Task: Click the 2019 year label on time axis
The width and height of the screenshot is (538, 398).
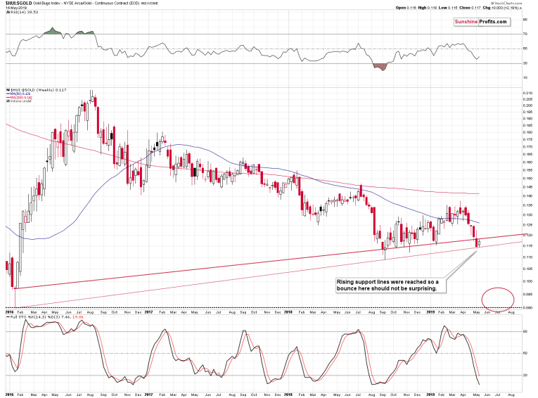Action: click(x=430, y=310)
